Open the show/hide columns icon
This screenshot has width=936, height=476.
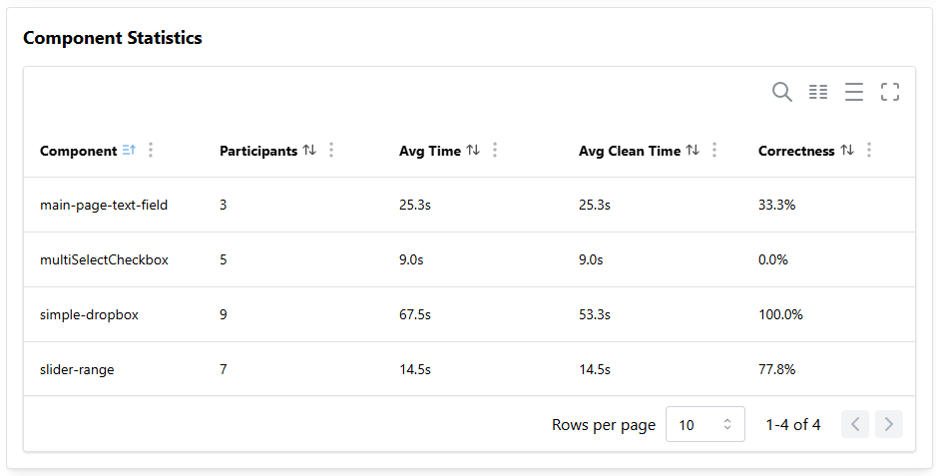tap(818, 92)
